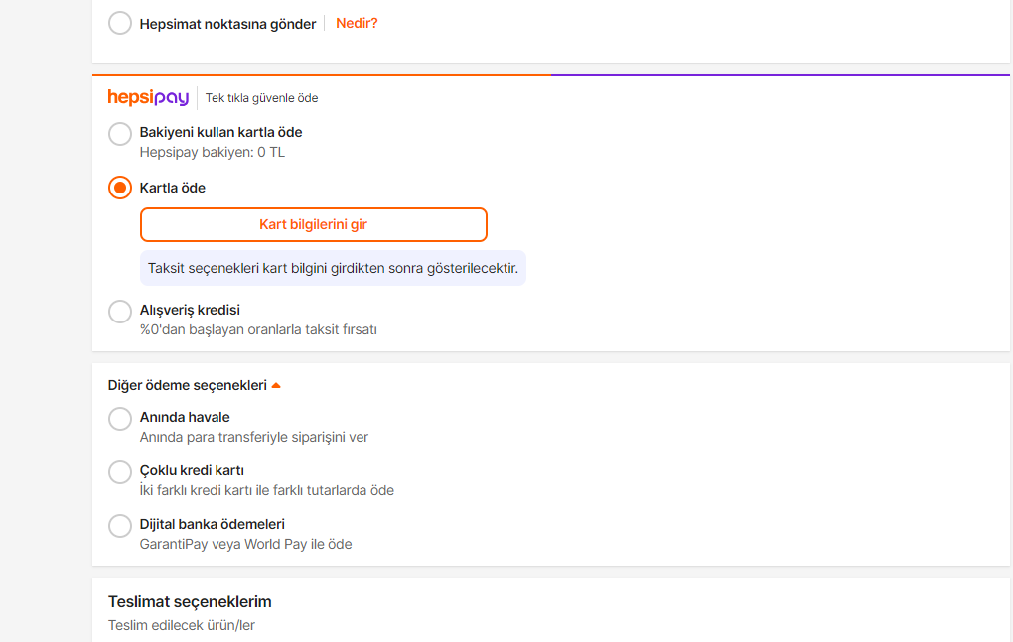Screen dimensions: 1013x642
Task: Open the Nedir? link
Action: click(357, 23)
